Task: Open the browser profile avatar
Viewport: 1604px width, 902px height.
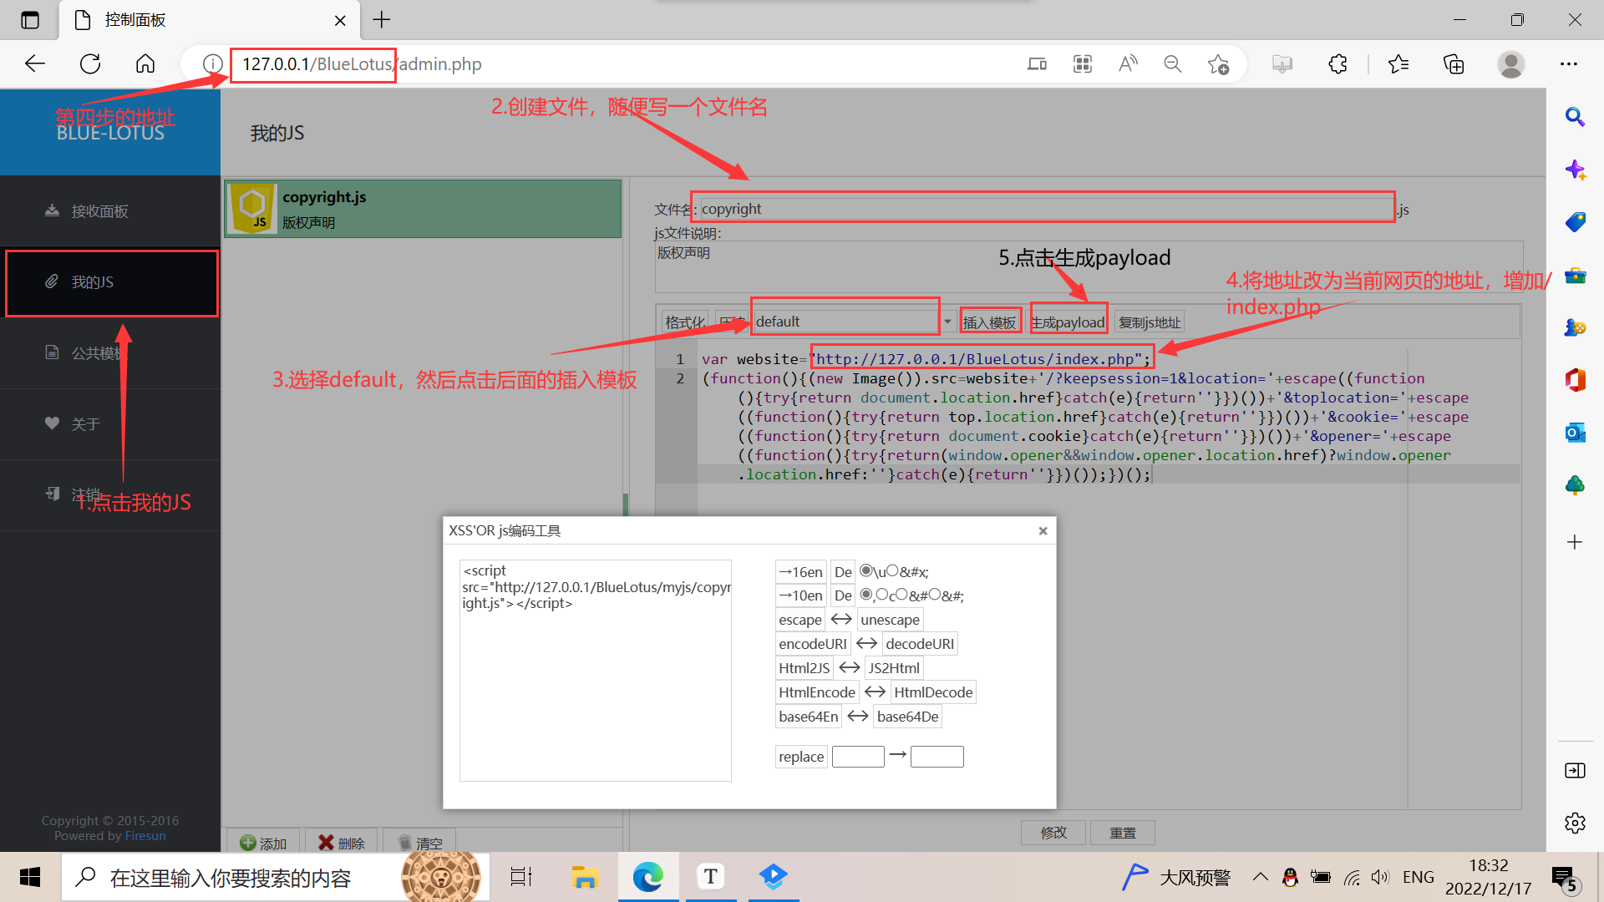Action: click(1510, 64)
